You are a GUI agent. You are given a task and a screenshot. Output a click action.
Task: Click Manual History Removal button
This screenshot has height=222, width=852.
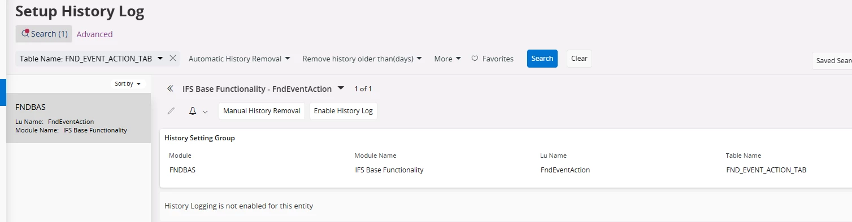click(262, 111)
